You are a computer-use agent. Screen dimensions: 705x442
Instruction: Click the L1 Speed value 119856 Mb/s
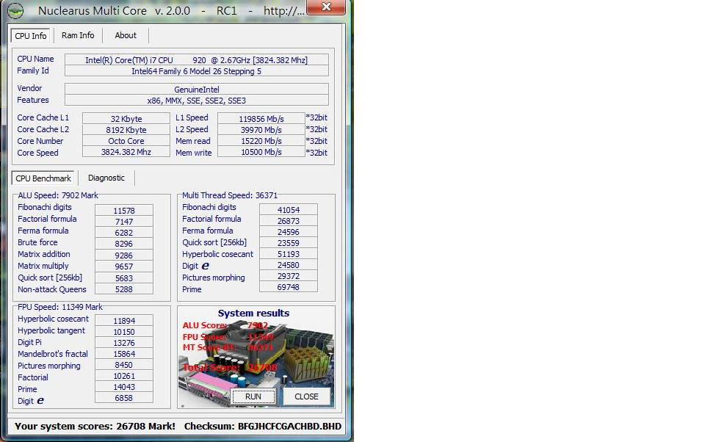(x=261, y=118)
